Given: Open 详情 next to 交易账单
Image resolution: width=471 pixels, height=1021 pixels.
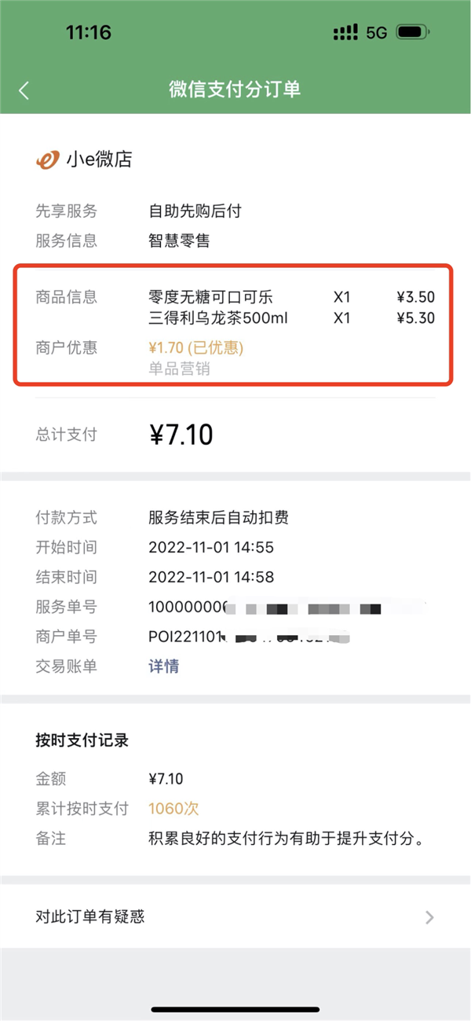Looking at the screenshot, I should (162, 666).
